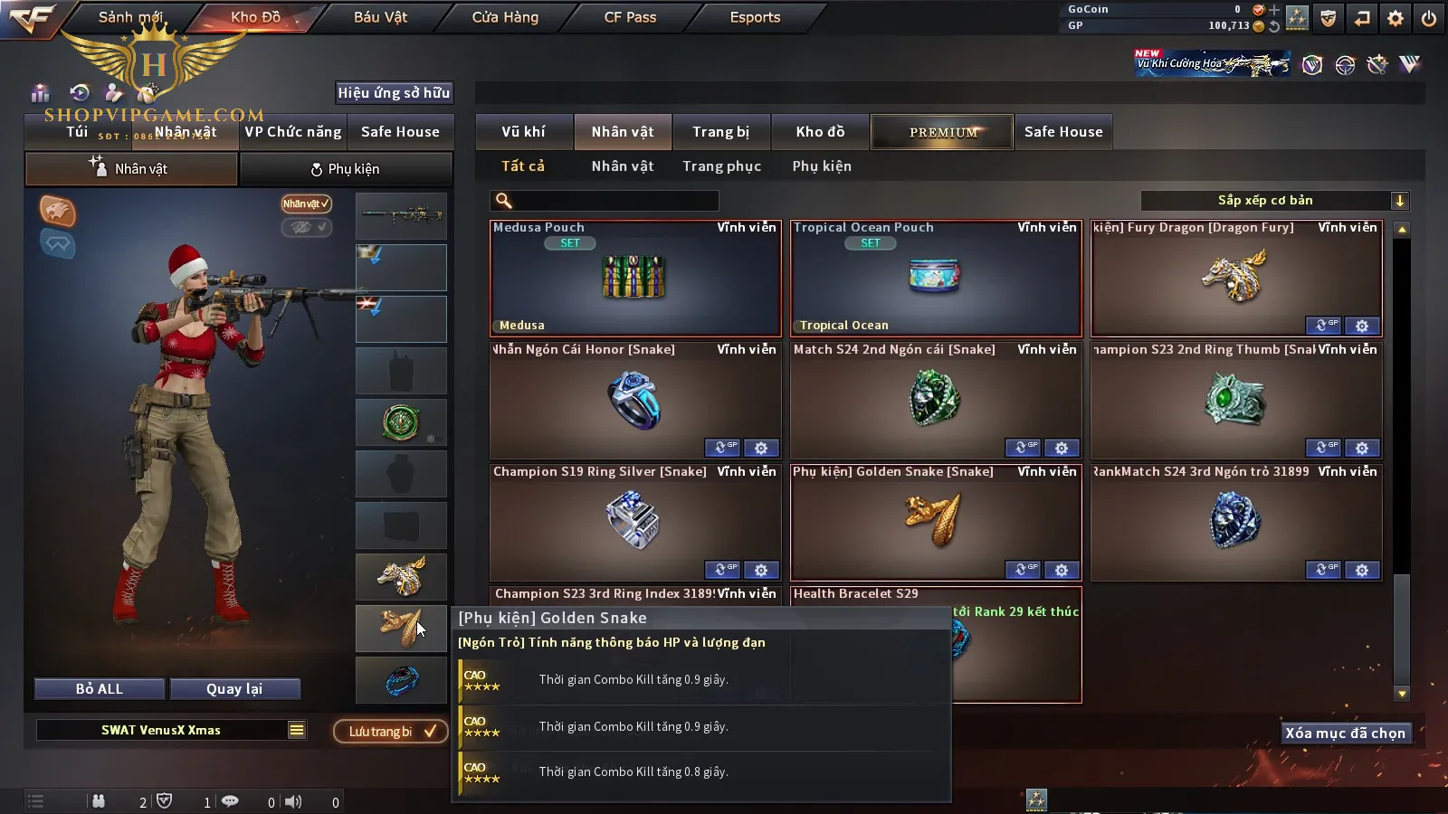Image resolution: width=1448 pixels, height=814 pixels.
Task: Click the magnifier search icon
Action: [504, 201]
